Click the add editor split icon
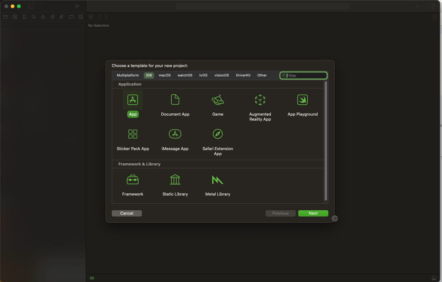This screenshot has height=282, width=442. 435,17
